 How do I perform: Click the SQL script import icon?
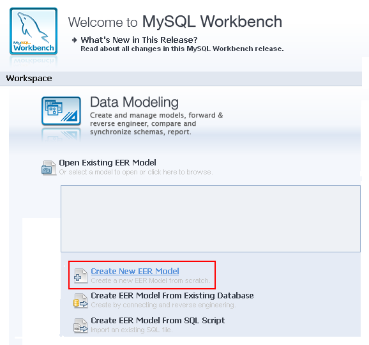click(x=80, y=325)
